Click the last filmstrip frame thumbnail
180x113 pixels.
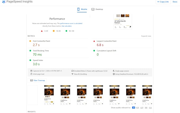(x=147, y=95)
